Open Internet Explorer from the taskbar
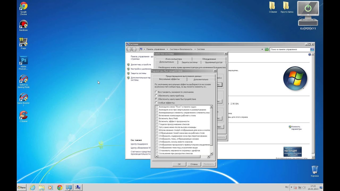The image size is (340, 191). point(32,187)
